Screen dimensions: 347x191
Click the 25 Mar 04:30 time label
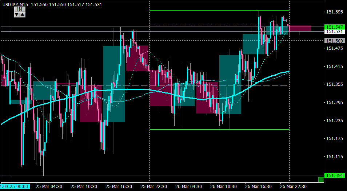coord(49,187)
